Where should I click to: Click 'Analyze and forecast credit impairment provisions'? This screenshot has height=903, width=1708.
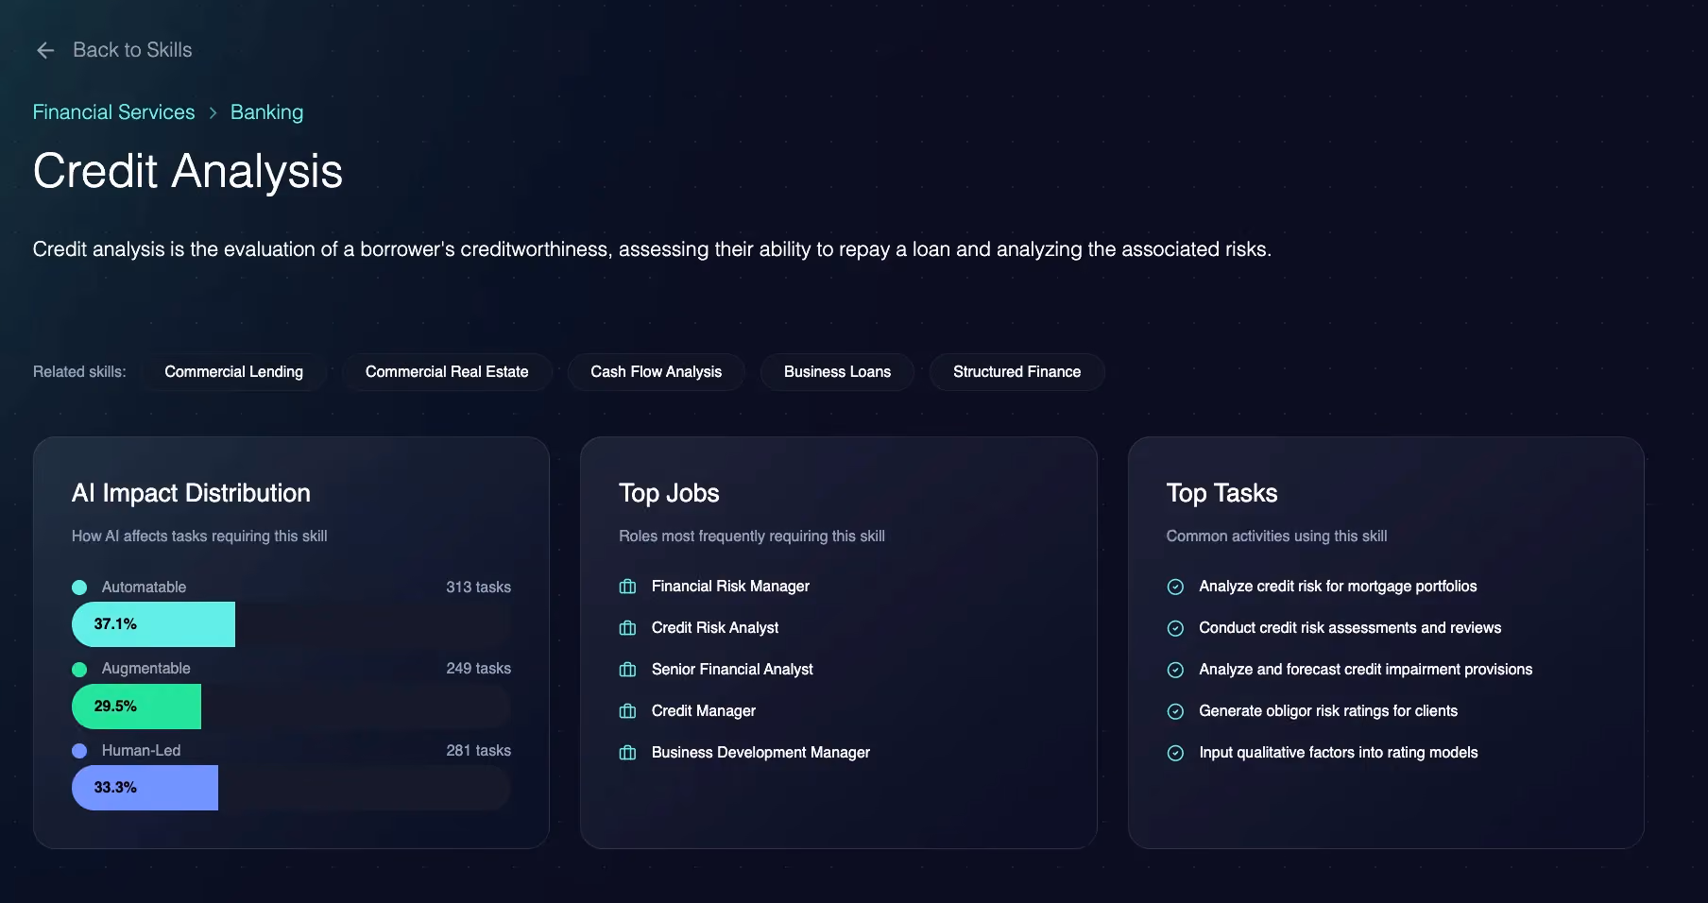[1366, 670]
